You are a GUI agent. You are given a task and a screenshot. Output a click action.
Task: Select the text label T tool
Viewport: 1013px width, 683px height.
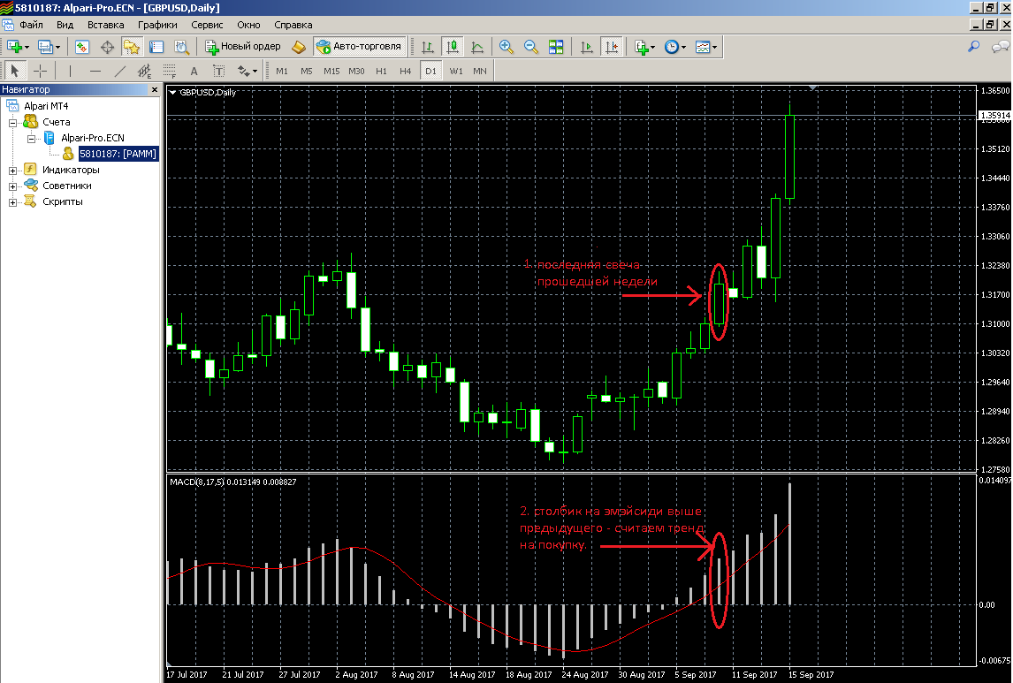[x=218, y=71]
